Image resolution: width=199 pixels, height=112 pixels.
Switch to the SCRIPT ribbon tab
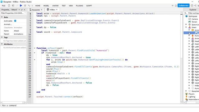(89, 6)
